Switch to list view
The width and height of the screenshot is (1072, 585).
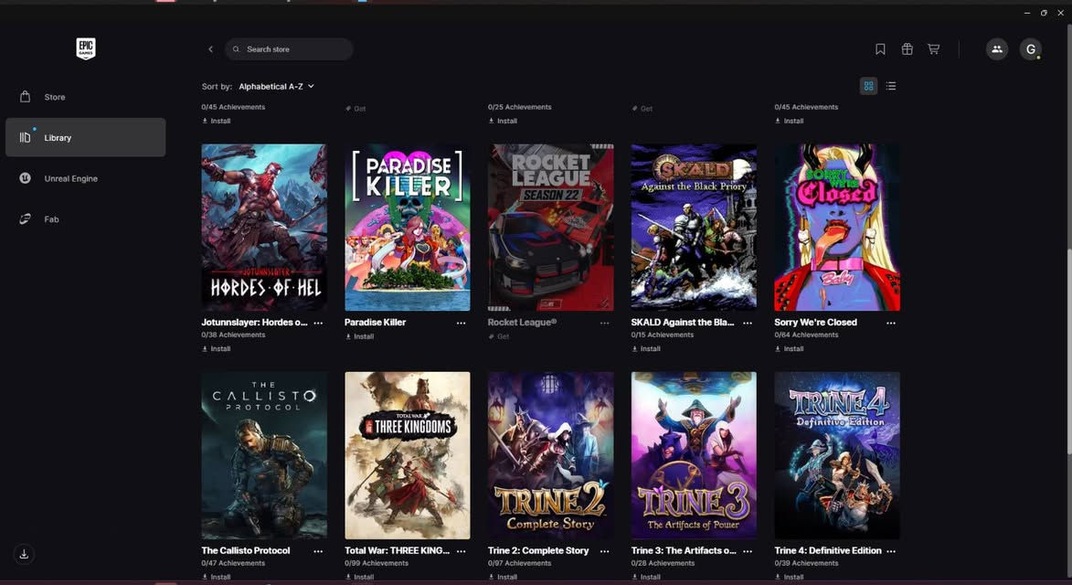point(891,86)
